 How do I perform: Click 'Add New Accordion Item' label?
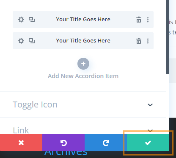pos(83,76)
